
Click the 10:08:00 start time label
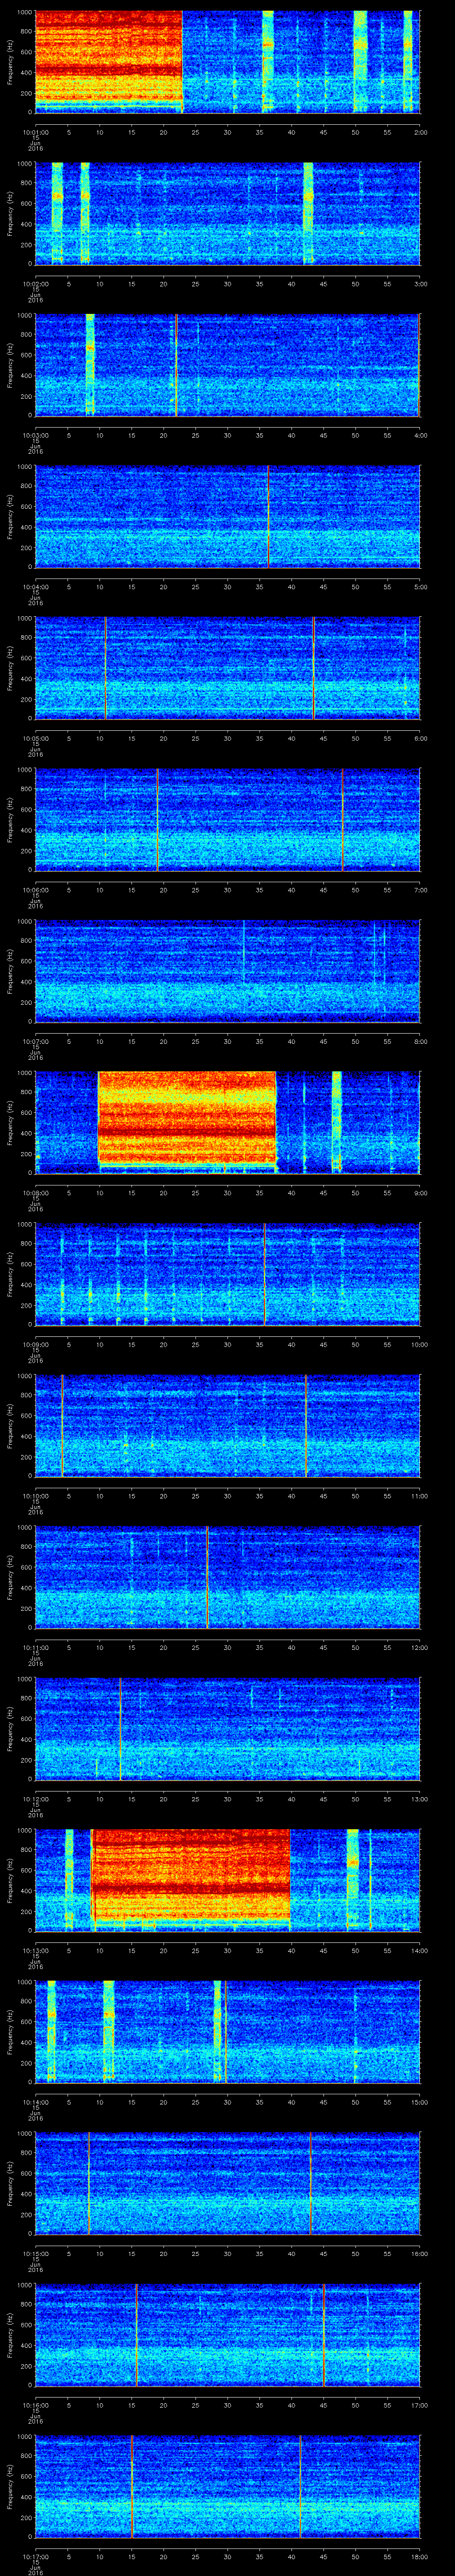(x=35, y=1192)
